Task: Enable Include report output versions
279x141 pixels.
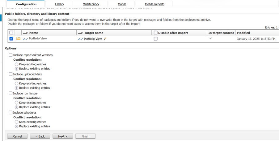Action: [11, 55]
